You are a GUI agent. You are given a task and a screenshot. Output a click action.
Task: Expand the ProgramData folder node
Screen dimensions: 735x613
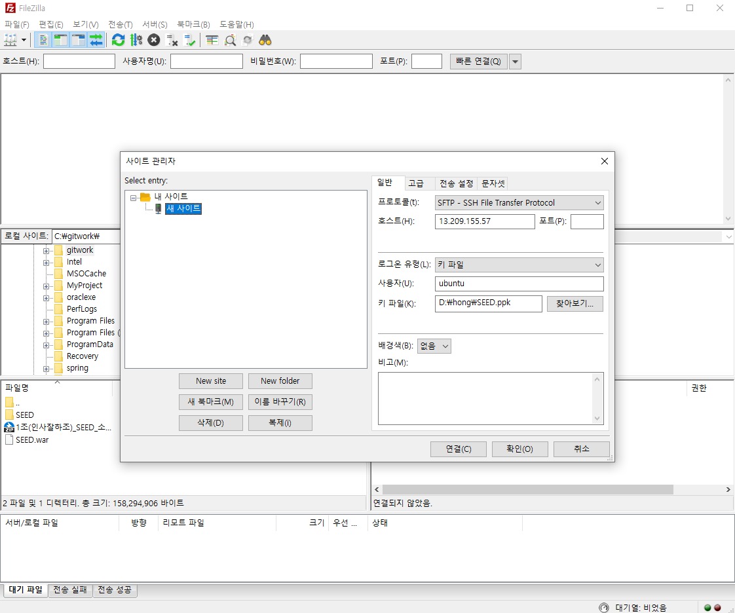(x=46, y=345)
